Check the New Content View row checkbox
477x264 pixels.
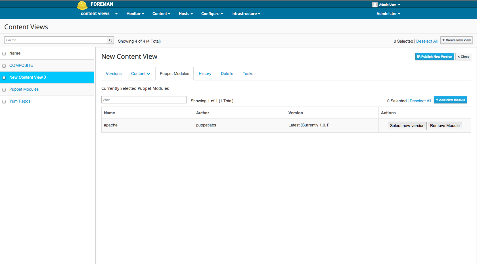[x=4, y=78]
